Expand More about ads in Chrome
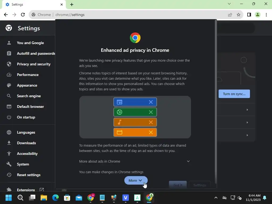The width and height of the screenshot is (272, 204). coord(135,161)
